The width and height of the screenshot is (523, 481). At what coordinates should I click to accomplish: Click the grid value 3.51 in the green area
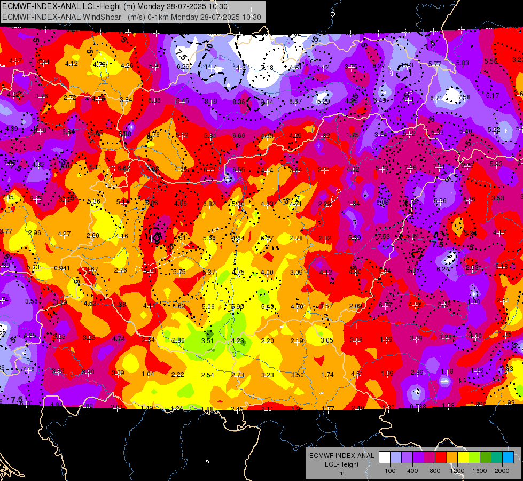pyautogui.click(x=207, y=340)
